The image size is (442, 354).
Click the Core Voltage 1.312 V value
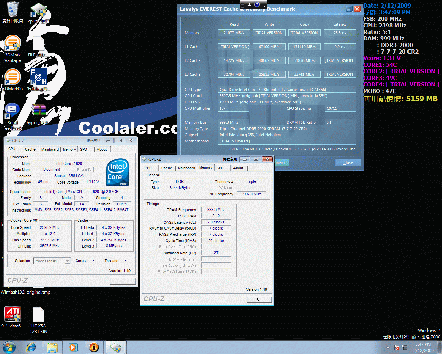[92, 182]
